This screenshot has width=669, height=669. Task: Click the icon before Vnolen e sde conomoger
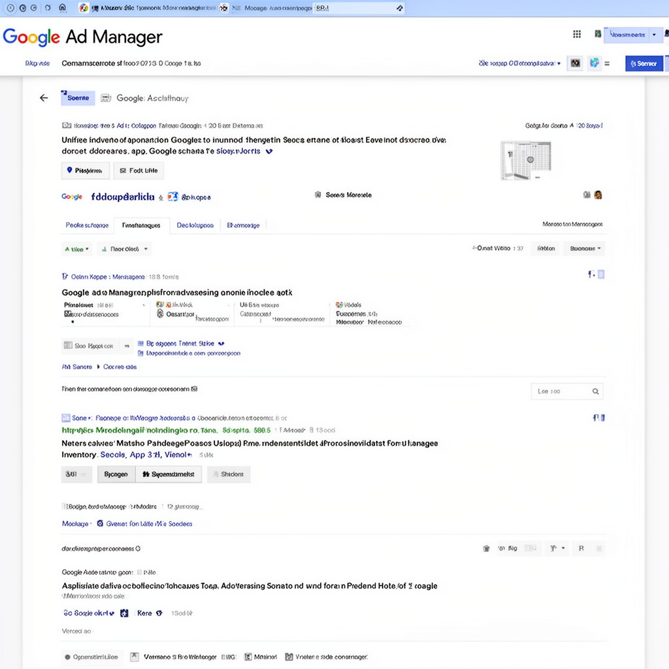[x=289, y=657]
